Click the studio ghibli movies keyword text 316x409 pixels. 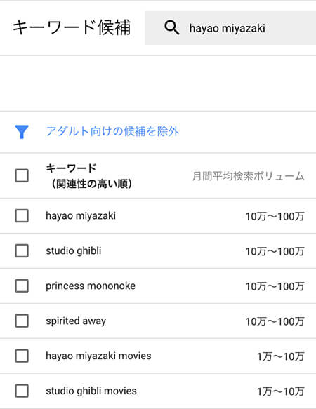click(91, 391)
